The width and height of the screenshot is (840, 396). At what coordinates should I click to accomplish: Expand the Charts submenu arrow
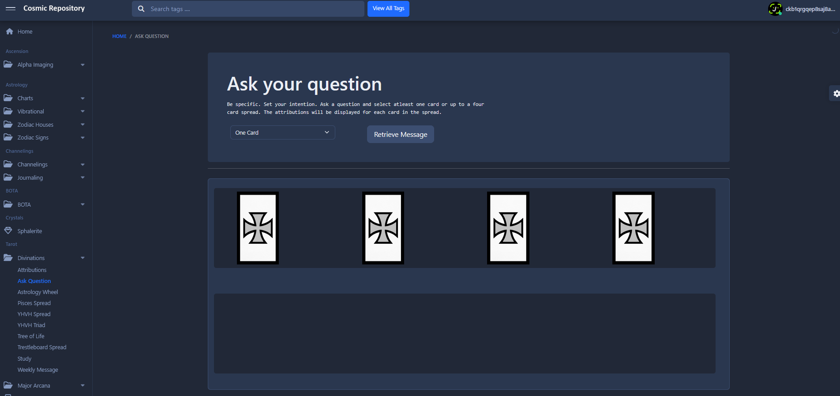pyautogui.click(x=82, y=98)
